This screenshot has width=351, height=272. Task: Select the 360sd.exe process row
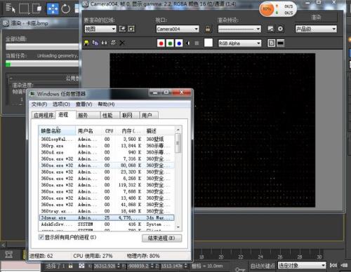[107, 152]
